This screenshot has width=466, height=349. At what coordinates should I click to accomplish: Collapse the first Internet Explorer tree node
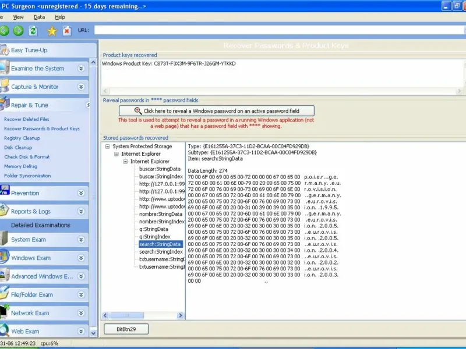pos(116,154)
